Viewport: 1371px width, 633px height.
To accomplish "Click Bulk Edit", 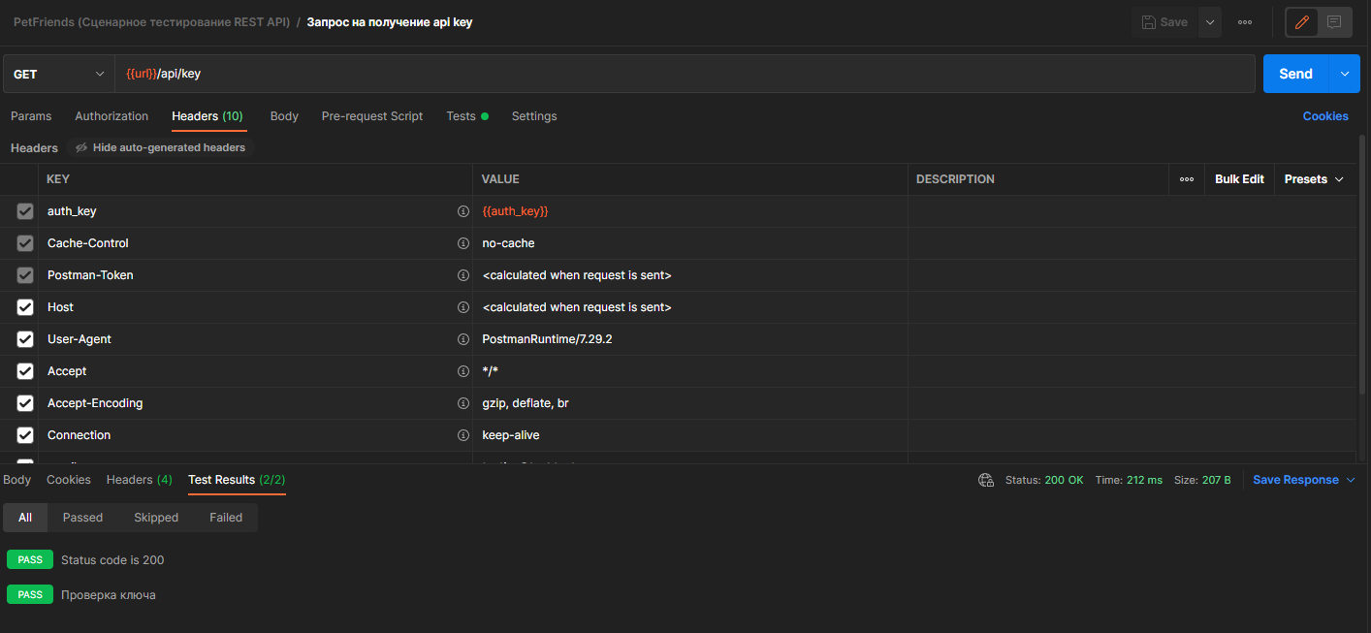I will 1239,179.
